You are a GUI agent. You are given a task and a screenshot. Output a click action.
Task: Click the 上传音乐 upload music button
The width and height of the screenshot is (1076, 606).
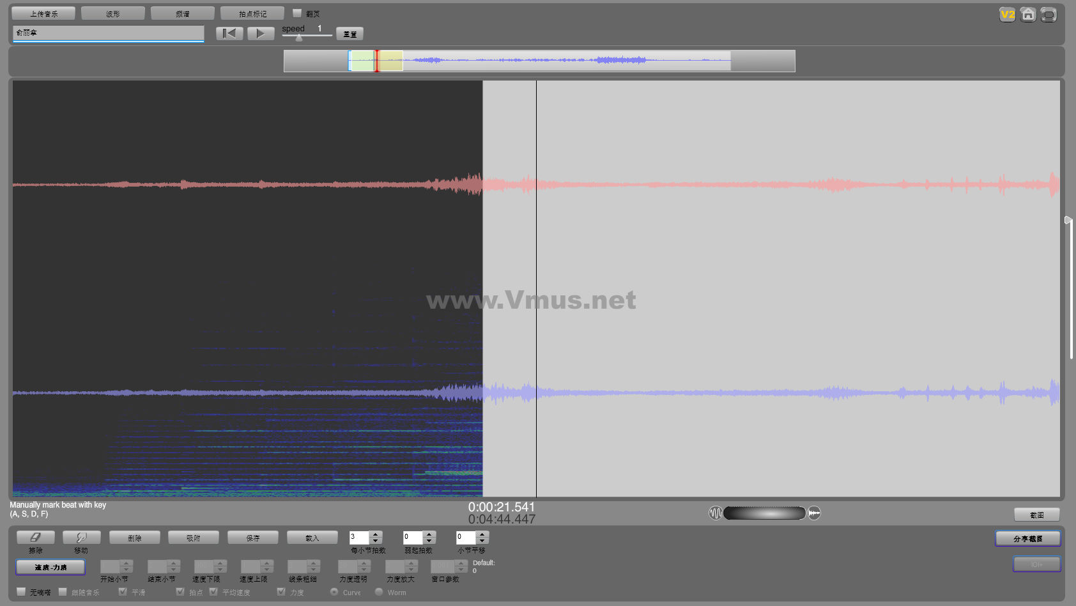tap(43, 13)
